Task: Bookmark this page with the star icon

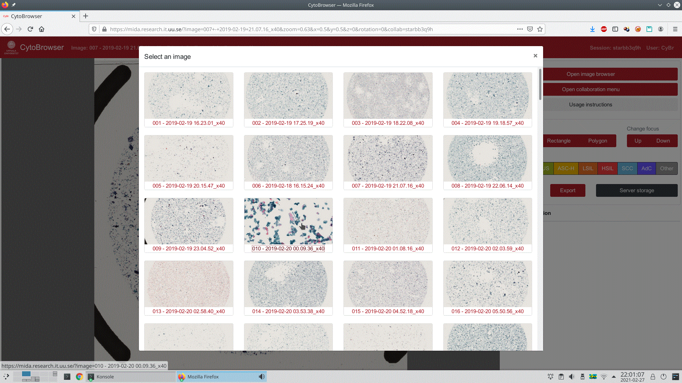Action: coord(540,29)
